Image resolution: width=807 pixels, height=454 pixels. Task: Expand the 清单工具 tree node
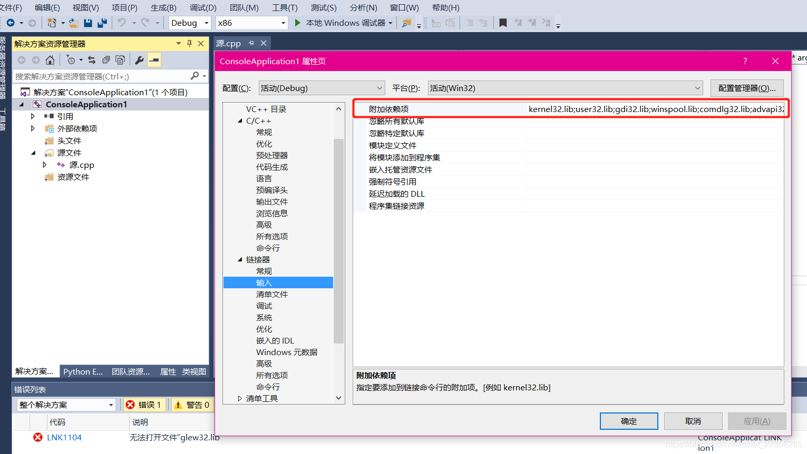tap(240, 399)
